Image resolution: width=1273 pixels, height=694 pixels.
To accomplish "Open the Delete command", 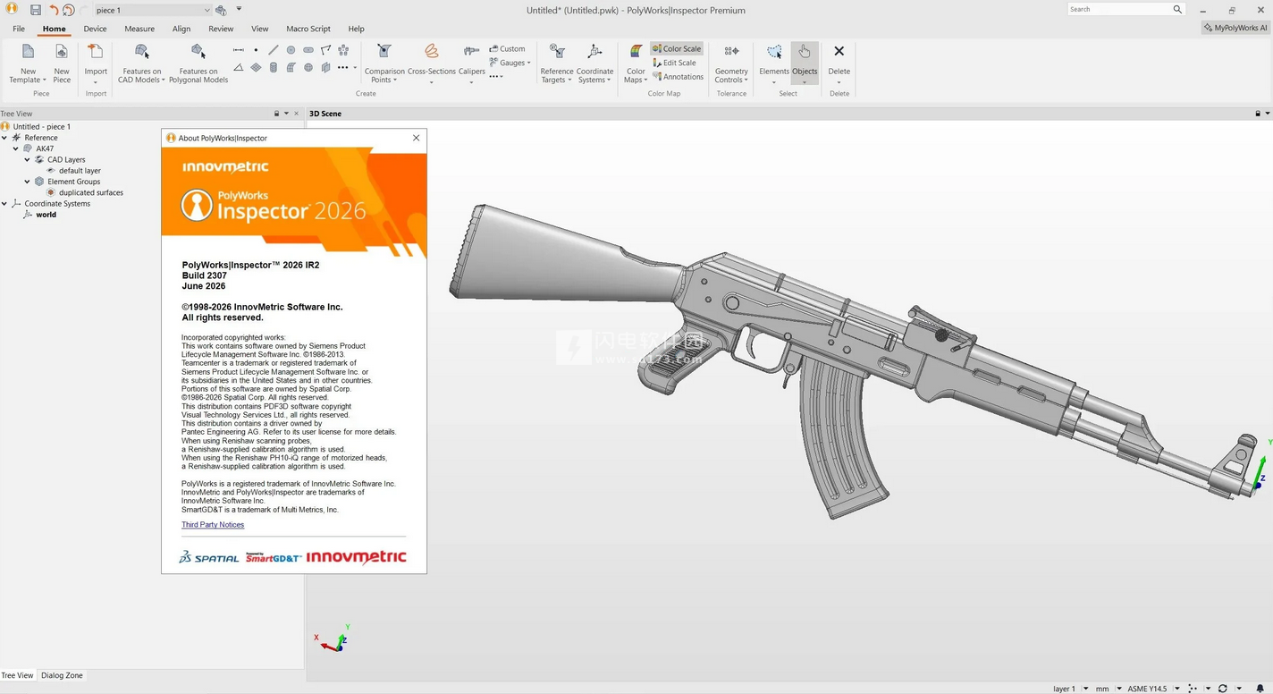I will coord(839,63).
